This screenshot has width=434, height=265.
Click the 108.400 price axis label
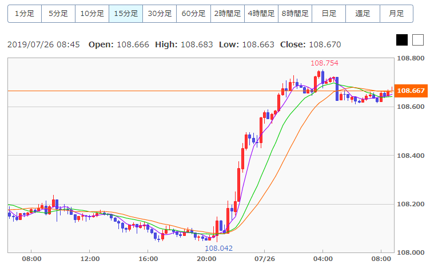pyautogui.click(x=411, y=156)
